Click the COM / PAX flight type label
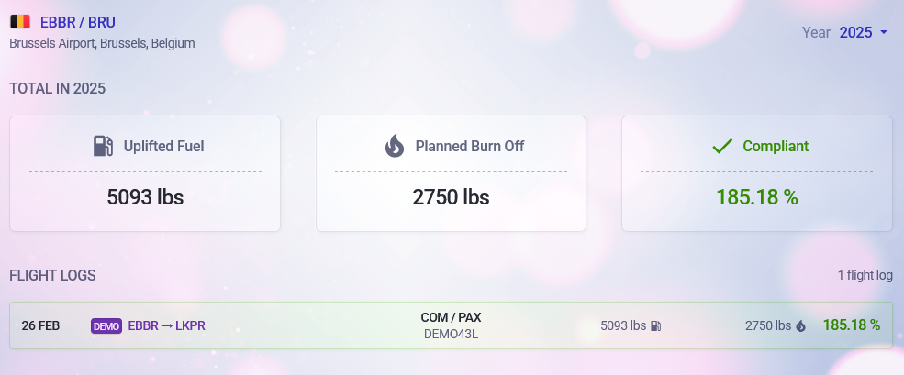Screen dimensions: 904x375 (451, 317)
